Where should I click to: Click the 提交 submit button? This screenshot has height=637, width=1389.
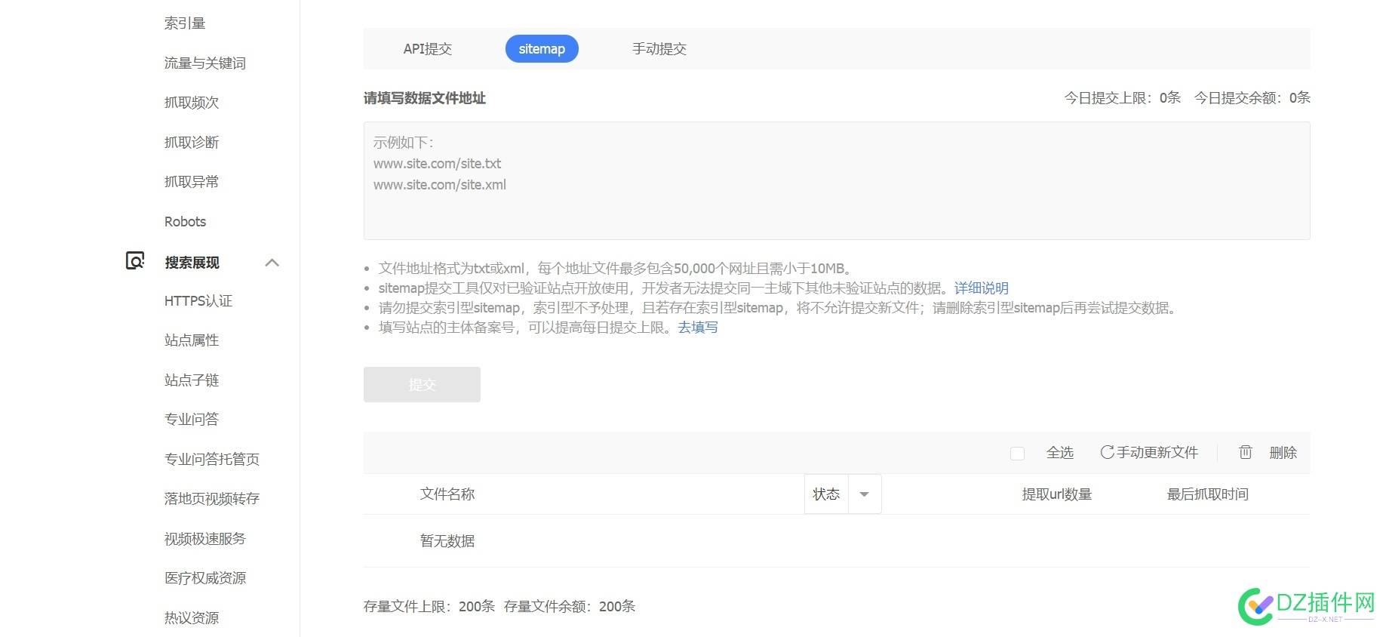click(x=422, y=384)
